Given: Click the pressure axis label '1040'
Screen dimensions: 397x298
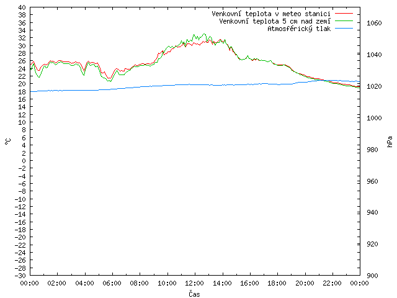Looking at the screenshot, I should [x=374, y=55].
